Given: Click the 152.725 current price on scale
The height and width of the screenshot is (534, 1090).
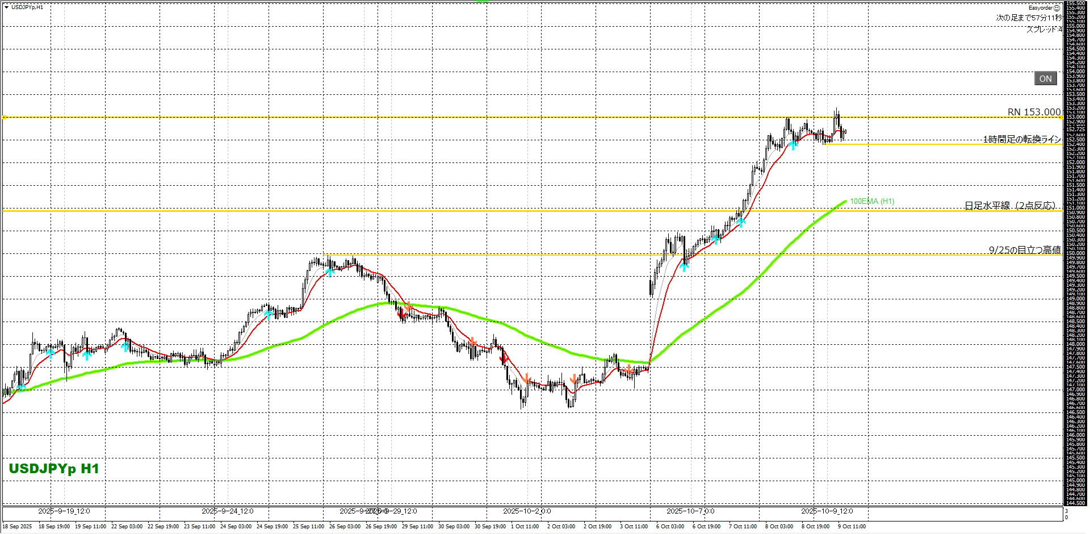Looking at the screenshot, I should pos(1075,130).
